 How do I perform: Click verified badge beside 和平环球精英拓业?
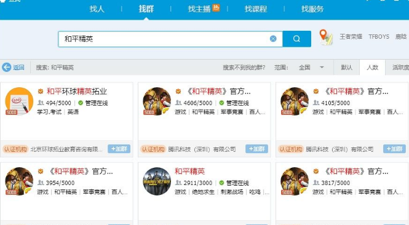coord(41,91)
